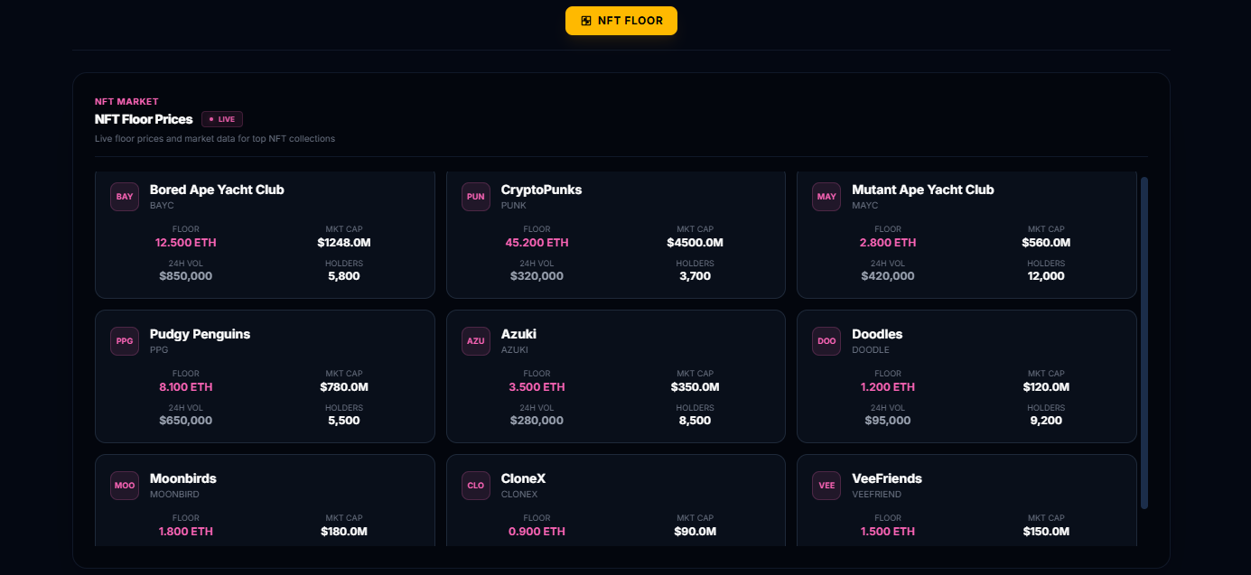Click the 5,500 holders count
Viewport: 1251px width, 575px height.
pyautogui.click(x=344, y=421)
